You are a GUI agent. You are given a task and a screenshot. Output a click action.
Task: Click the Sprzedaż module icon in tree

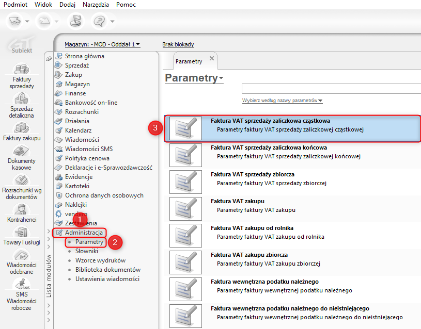[58, 65]
